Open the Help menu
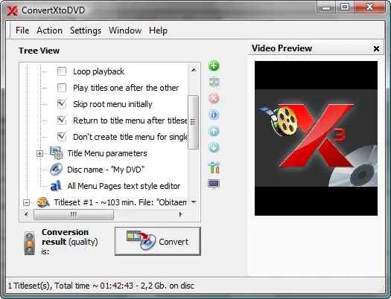Image resolution: width=391 pixels, height=299 pixels. pos(158,30)
